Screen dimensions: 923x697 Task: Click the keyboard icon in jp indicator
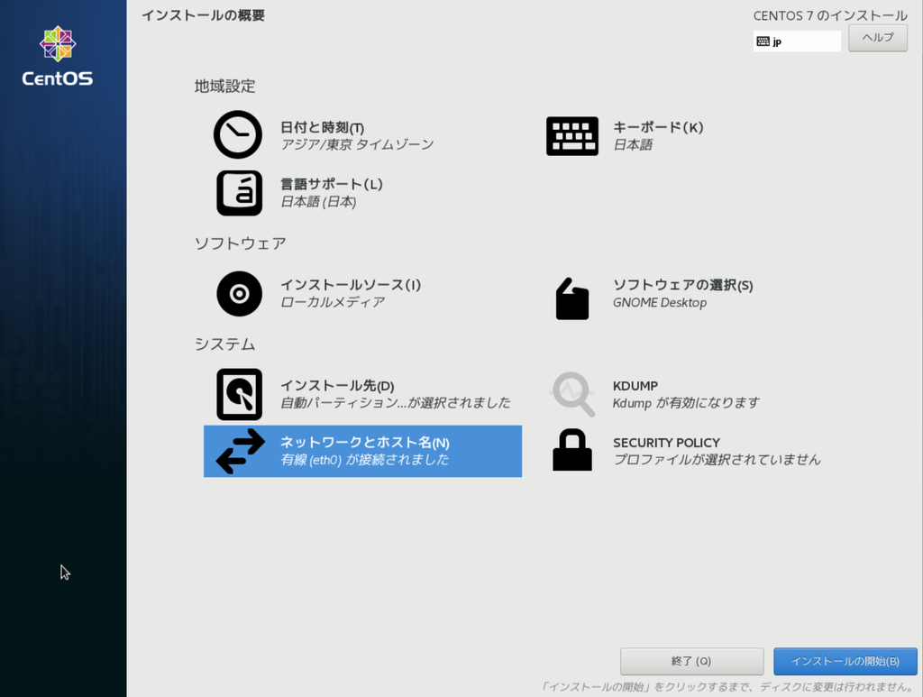click(763, 41)
